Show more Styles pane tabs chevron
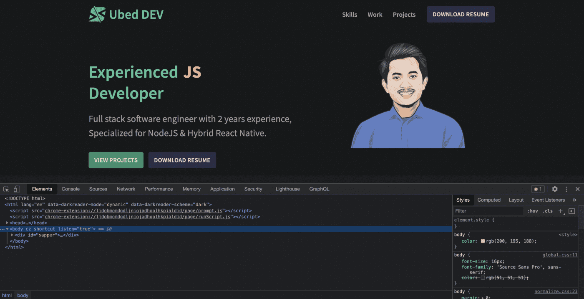Viewport: 584px width, 299px height. [x=574, y=200]
